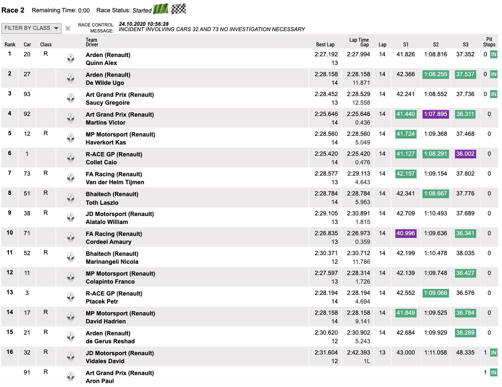
Task: Click the Renault logo in Martins Victor's row
Action: tap(71, 118)
